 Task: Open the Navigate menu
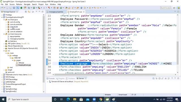click(x=27, y=5)
